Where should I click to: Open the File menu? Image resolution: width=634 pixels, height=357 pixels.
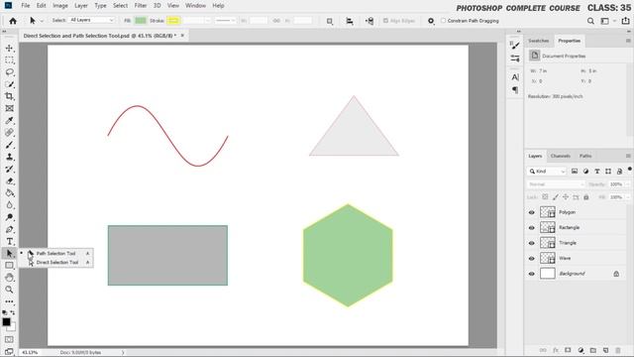click(x=26, y=6)
